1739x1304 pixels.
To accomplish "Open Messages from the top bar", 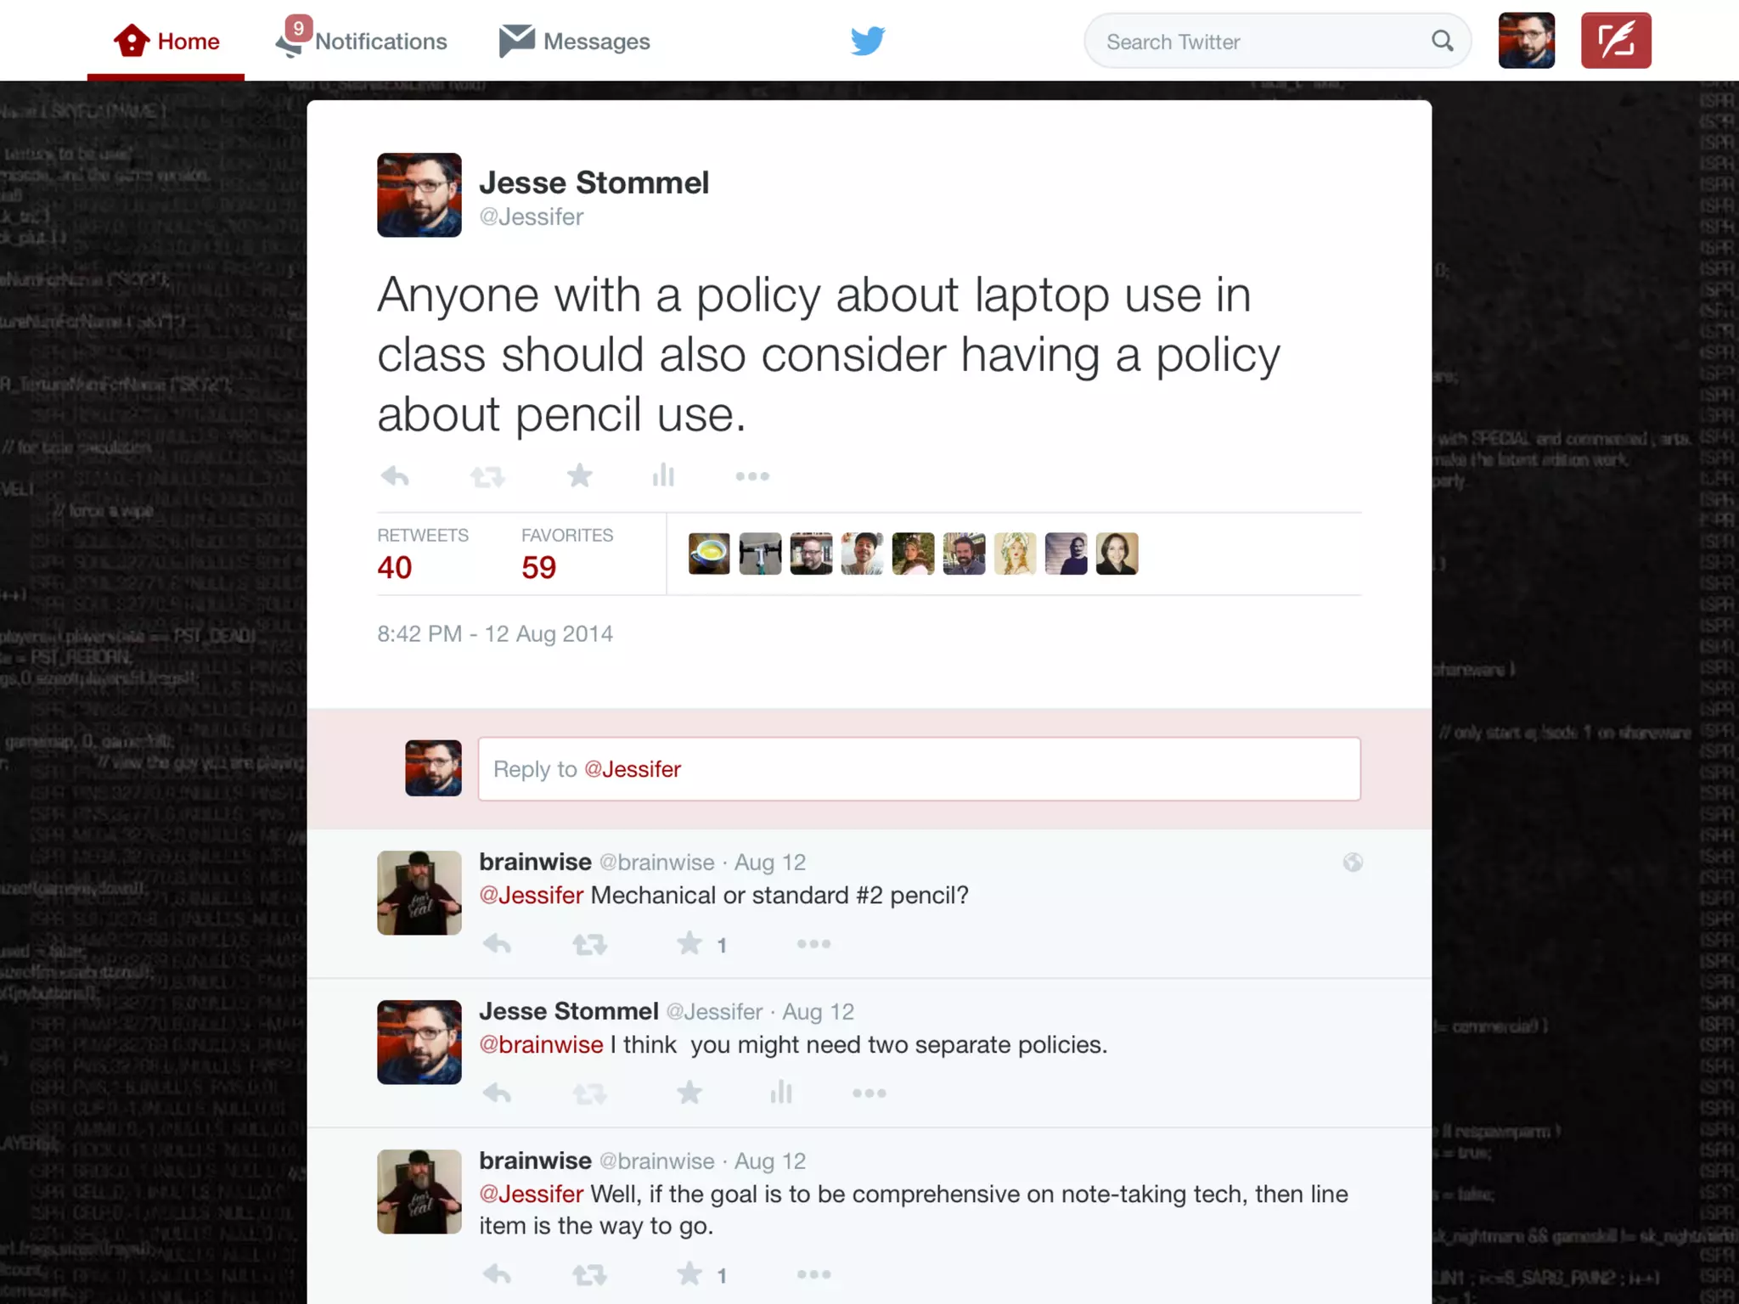I will coord(575,41).
